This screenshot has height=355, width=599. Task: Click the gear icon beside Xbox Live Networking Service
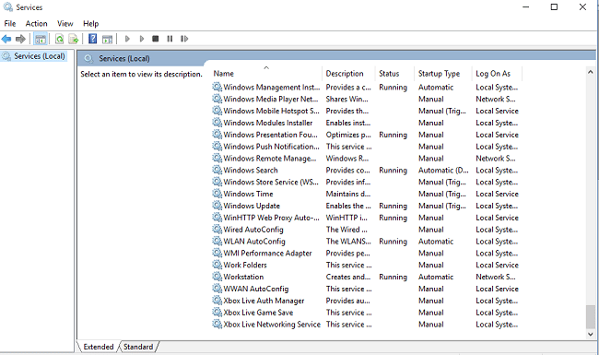pyautogui.click(x=217, y=324)
